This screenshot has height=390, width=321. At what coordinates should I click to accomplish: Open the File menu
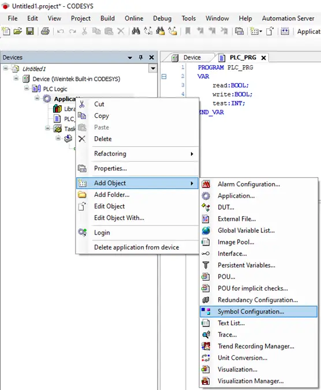13,18
